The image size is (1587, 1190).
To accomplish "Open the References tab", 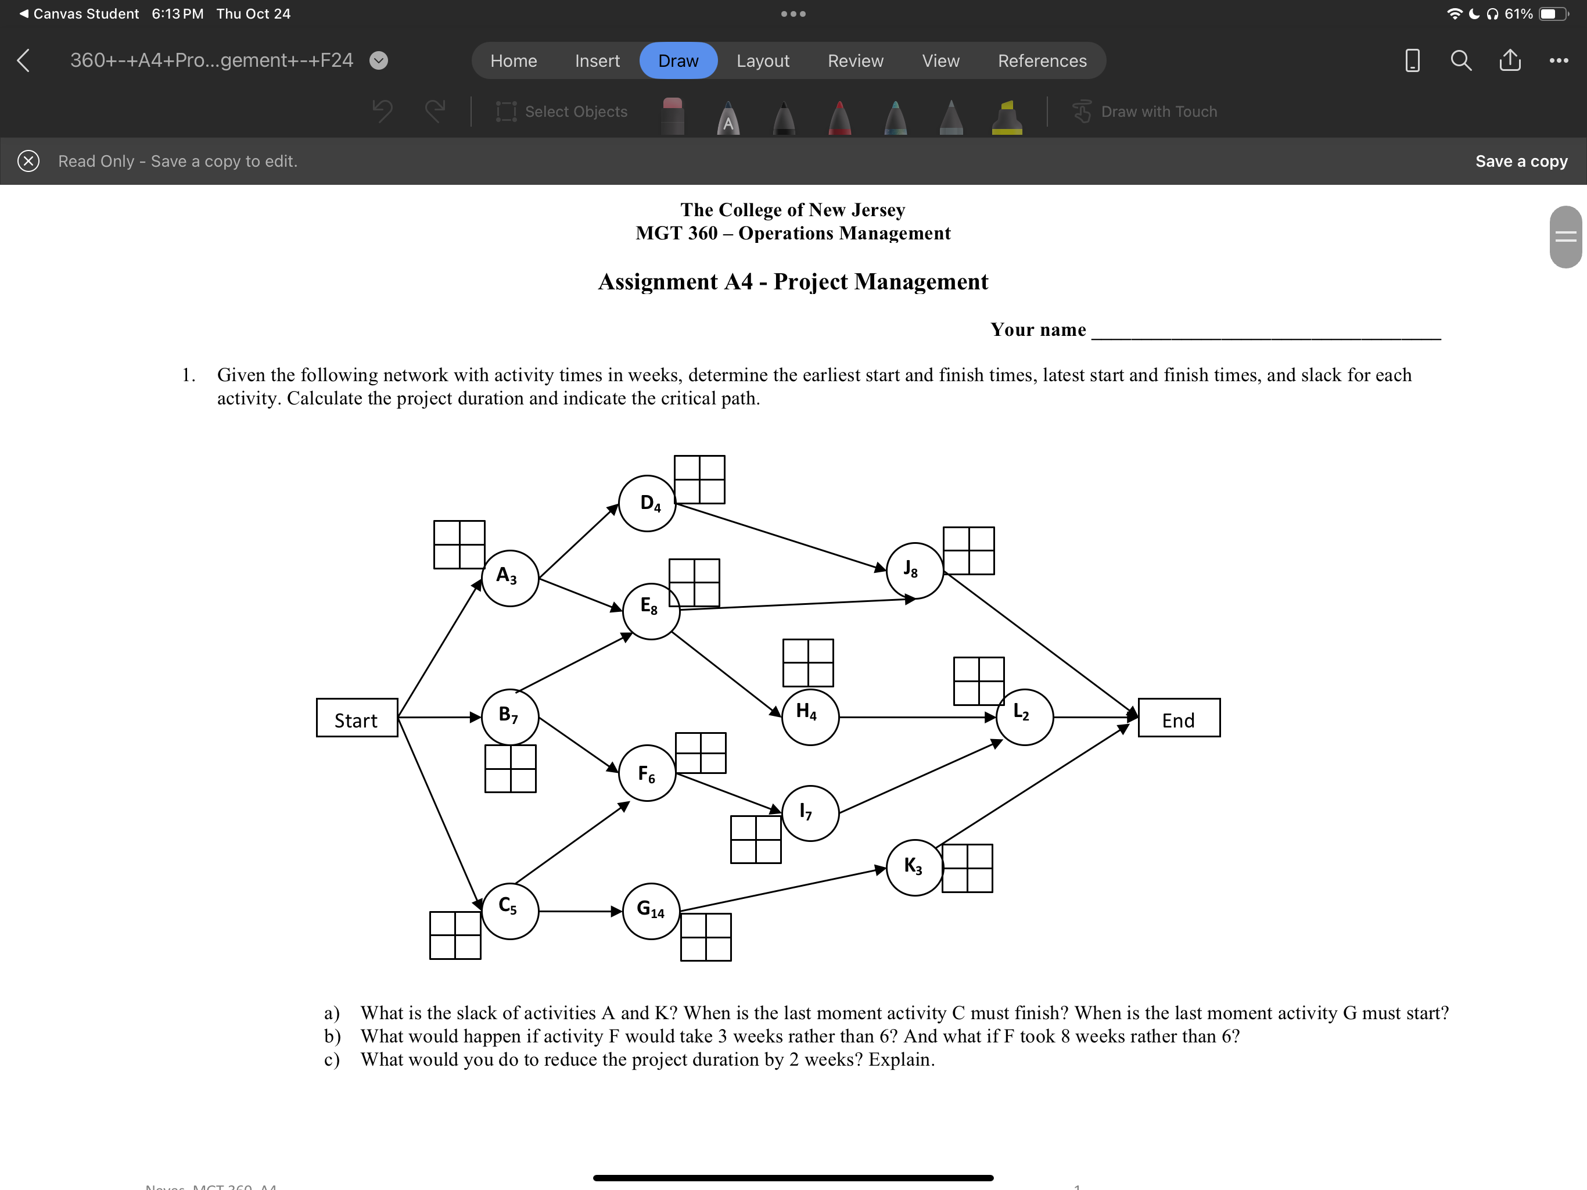I will pos(1041,60).
